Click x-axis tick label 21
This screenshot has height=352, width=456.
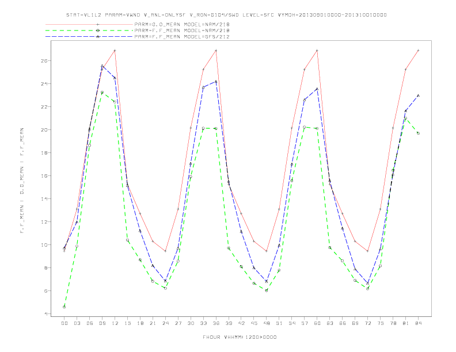pyautogui.click(x=153, y=323)
